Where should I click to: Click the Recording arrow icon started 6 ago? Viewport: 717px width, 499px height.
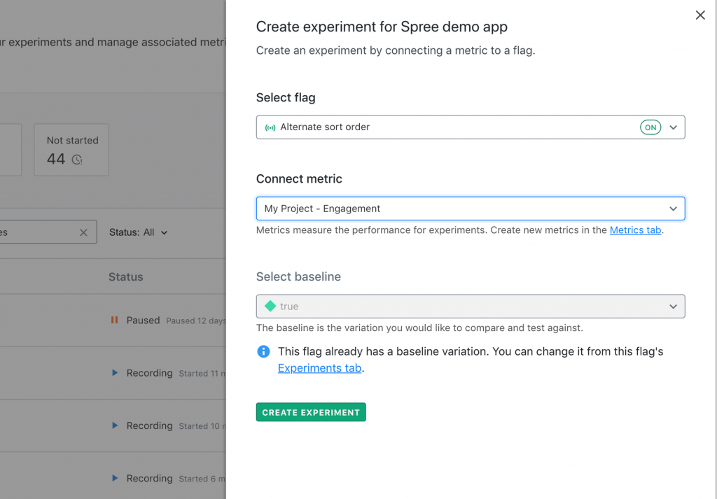point(115,478)
